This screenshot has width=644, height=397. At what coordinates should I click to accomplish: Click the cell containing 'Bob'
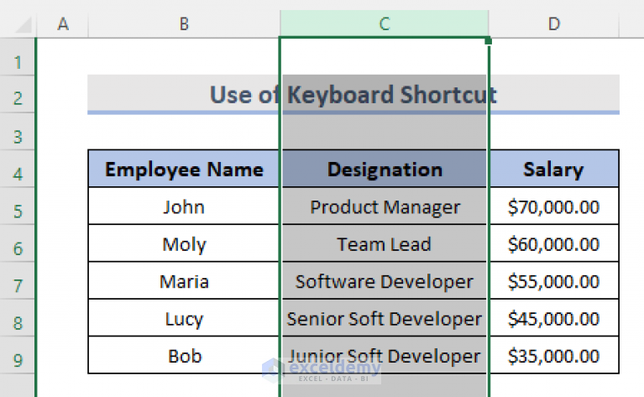(184, 355)
